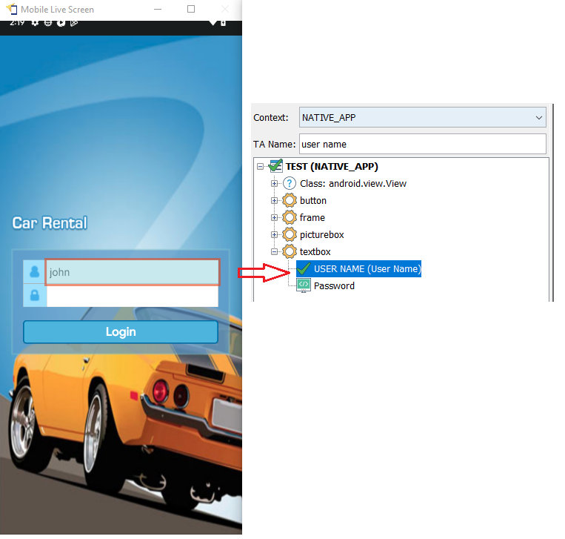565x539 pixels.
Task: Click the gear icon next to textbox
Action: point(290,251)
